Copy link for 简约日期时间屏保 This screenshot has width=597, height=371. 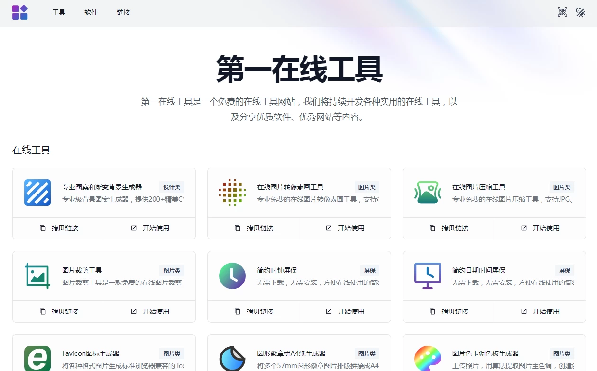pos(448,311)
